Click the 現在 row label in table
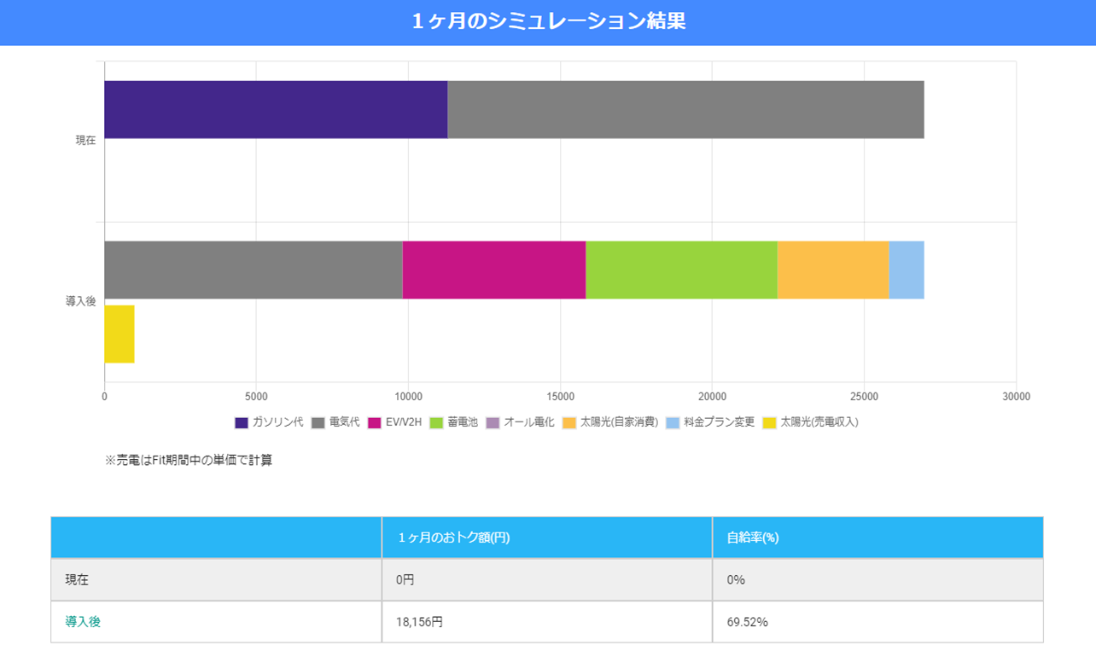Image resolution: width=1096 pixels, height=657 pixels. (x=77, y=579)
